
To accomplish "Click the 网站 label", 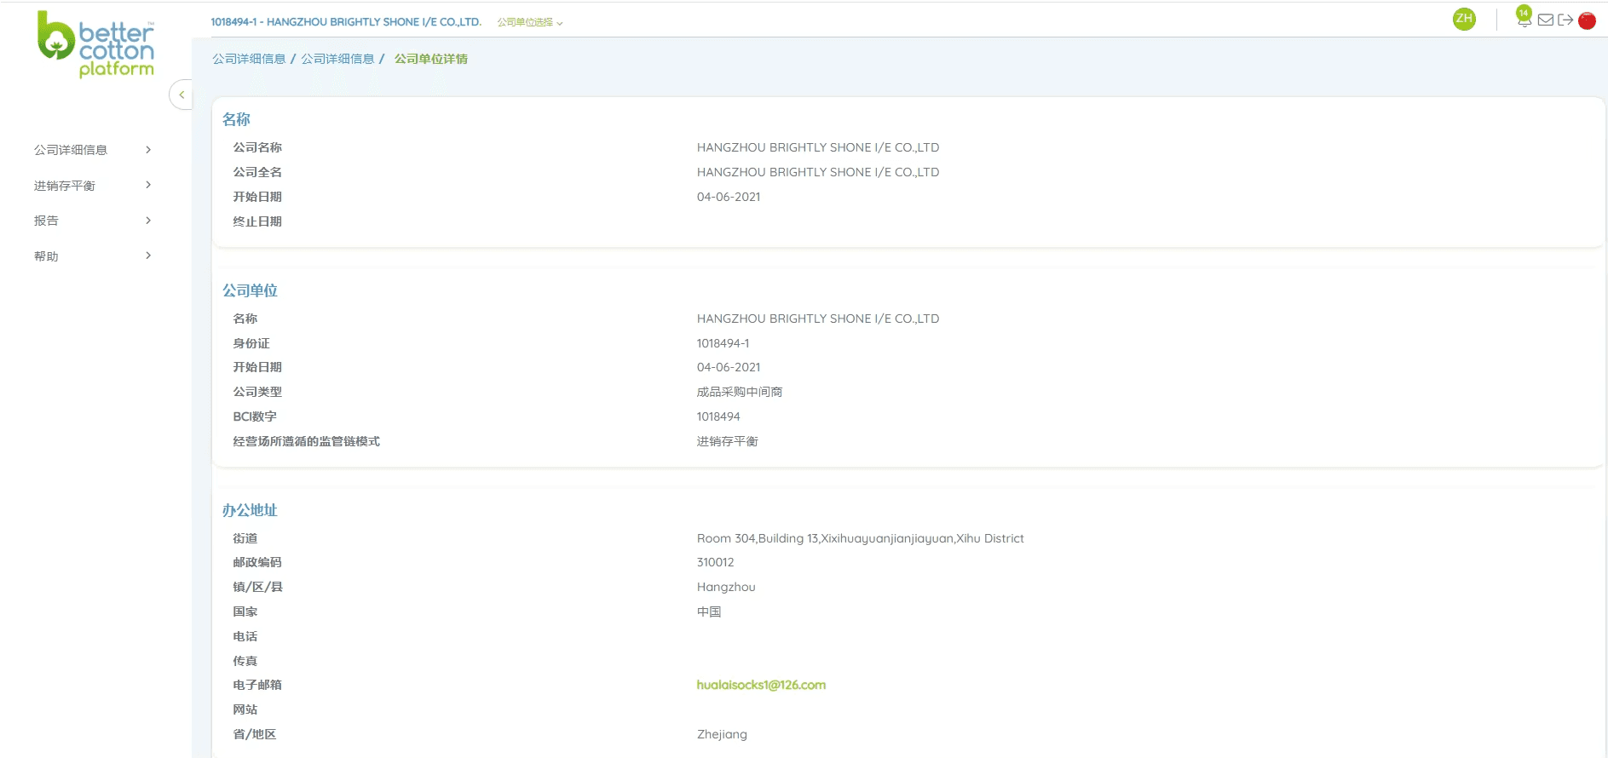I will point(245,709).
